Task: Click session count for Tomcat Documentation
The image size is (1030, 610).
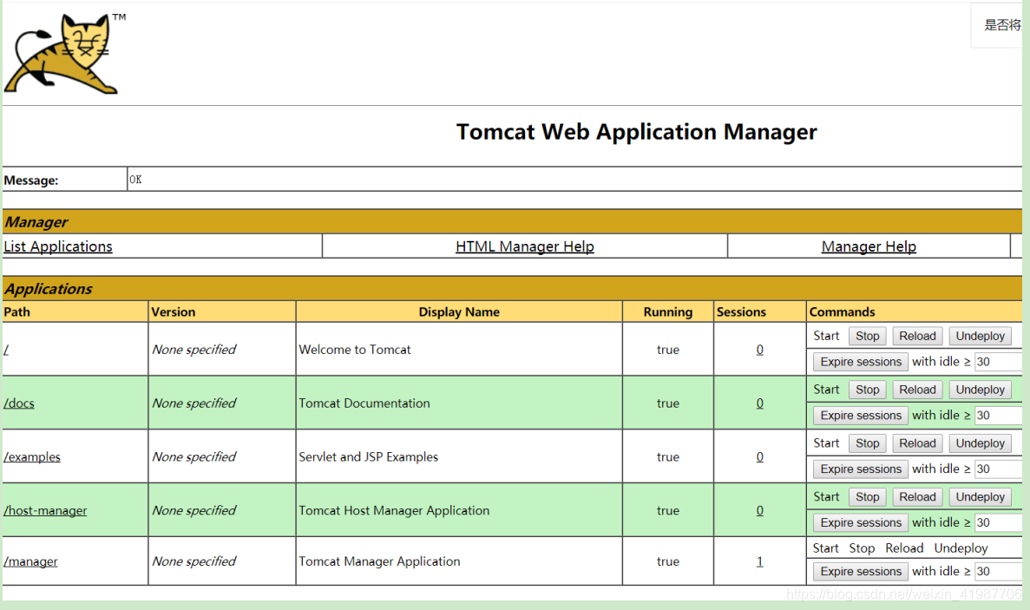Action: 759,403
